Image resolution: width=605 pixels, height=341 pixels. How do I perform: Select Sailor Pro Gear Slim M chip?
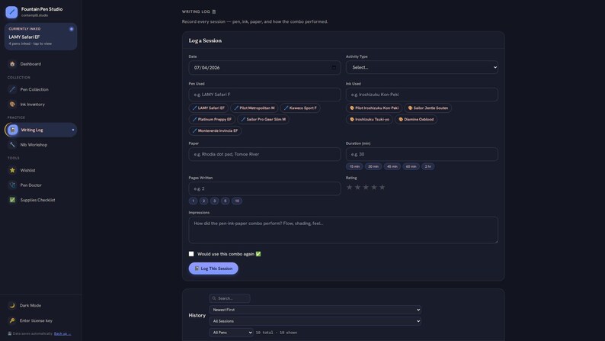[263, 119]
